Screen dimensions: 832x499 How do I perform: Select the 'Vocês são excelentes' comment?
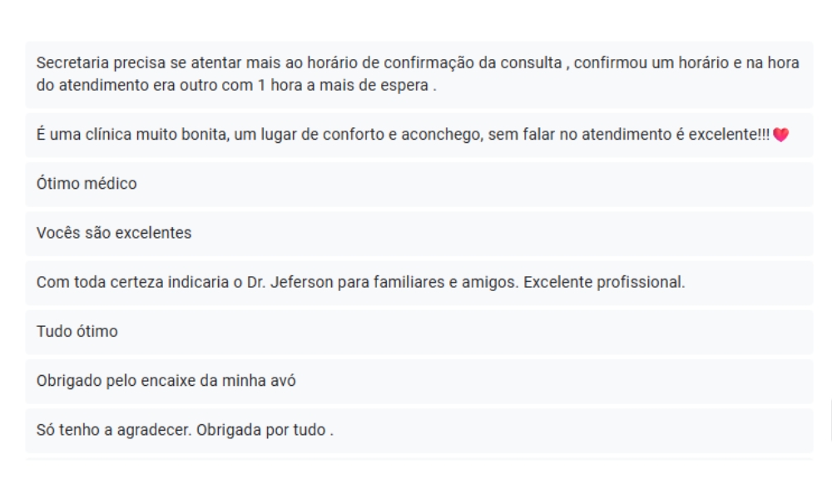pyautogui.click(x=419, y=234)
